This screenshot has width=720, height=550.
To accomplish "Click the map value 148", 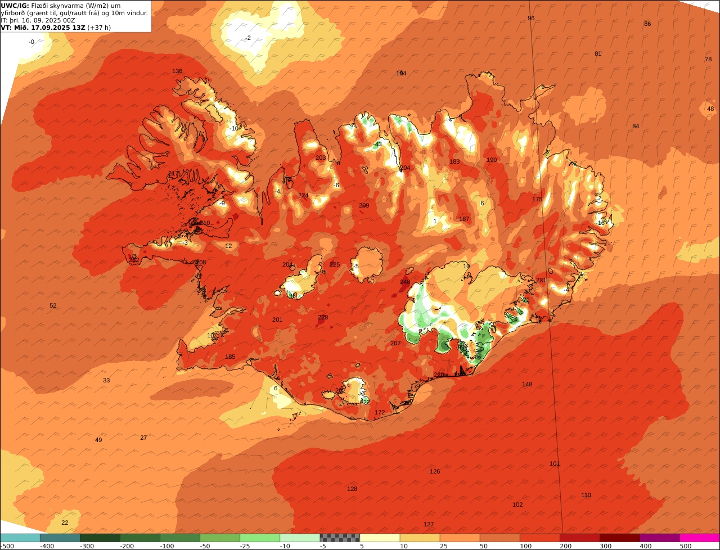I will tap(527, 385).
